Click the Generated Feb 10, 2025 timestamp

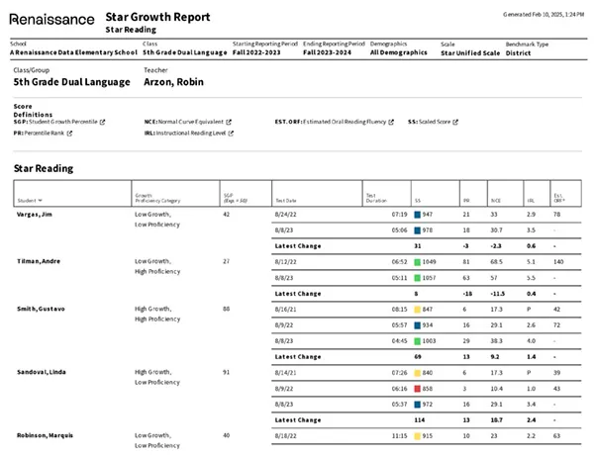point(544,15)
